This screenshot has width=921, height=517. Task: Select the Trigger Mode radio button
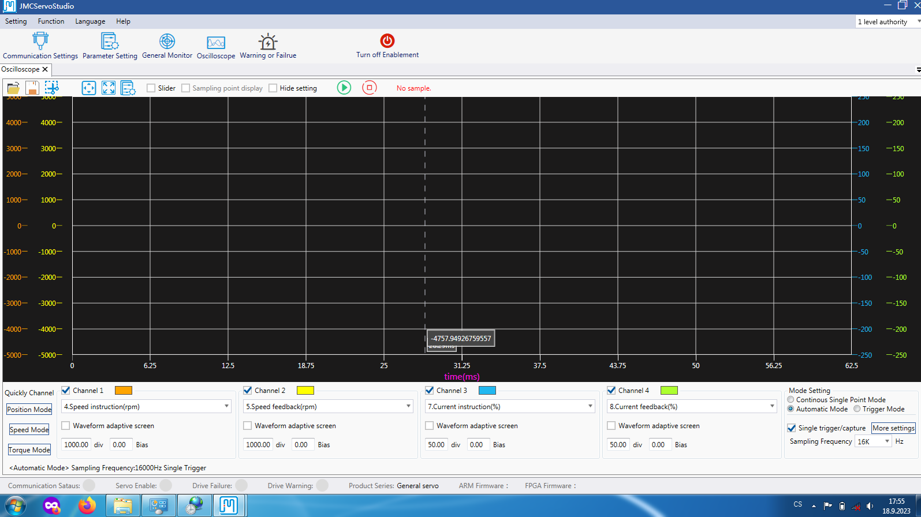[x=857, y=409]
